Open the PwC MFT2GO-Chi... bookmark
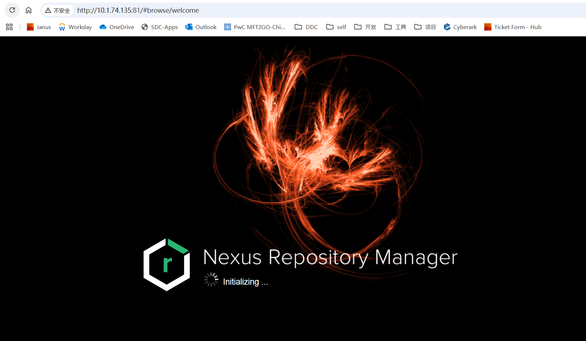This screenshot has height=341, width=586. pyautogui.click(x=254, y=27)
